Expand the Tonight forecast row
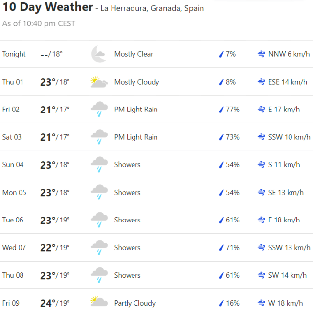This screenshot has height=310, width=313. (156, 54)
